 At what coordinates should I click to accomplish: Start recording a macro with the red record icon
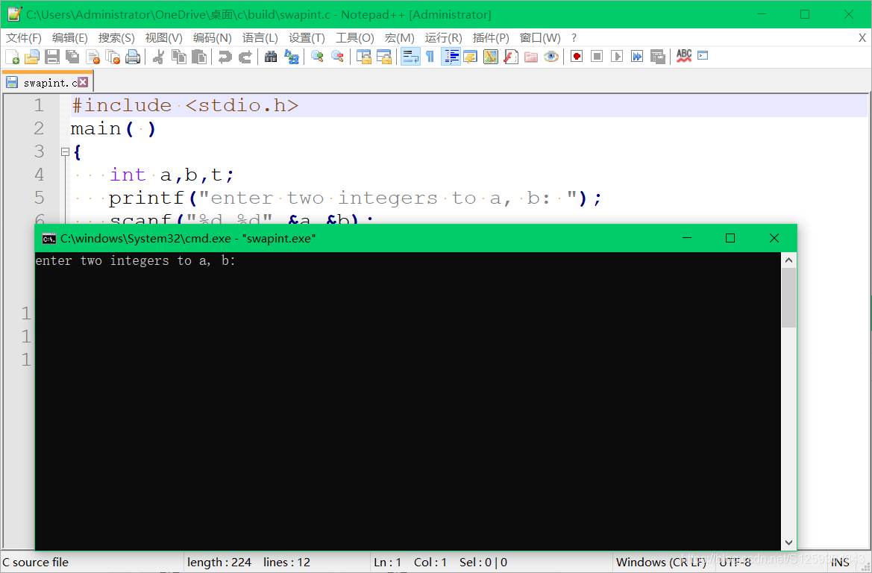coord(576,56)
